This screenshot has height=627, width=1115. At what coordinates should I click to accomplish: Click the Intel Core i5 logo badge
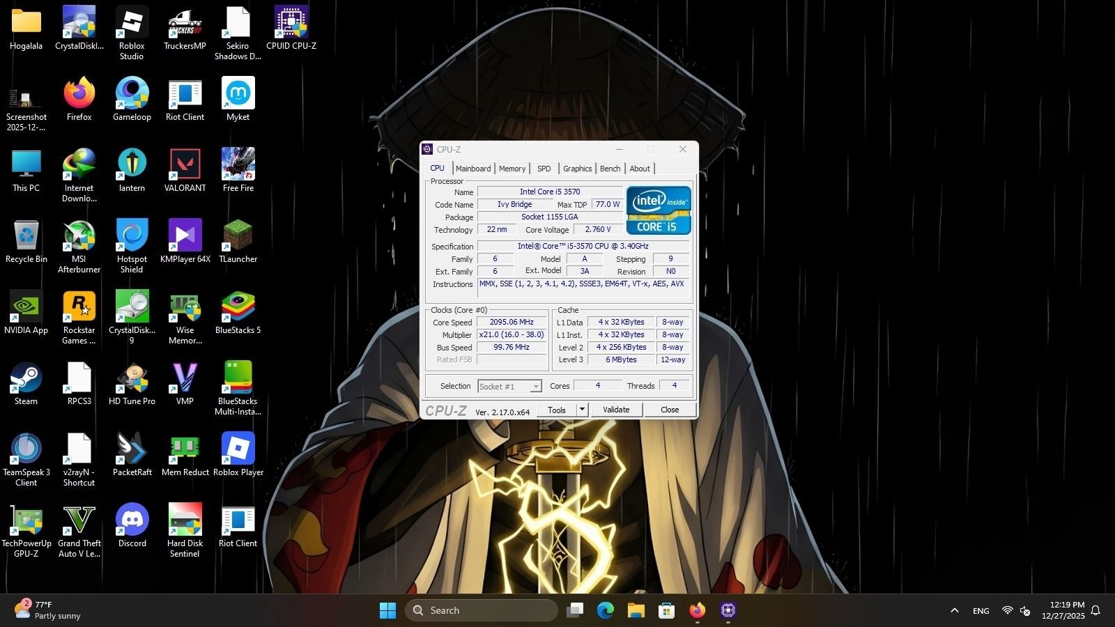pyautogui.click(x=659, y=210)
